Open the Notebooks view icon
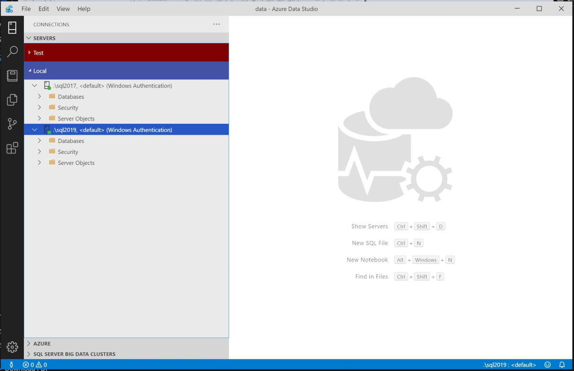 (x=12, y=76)
